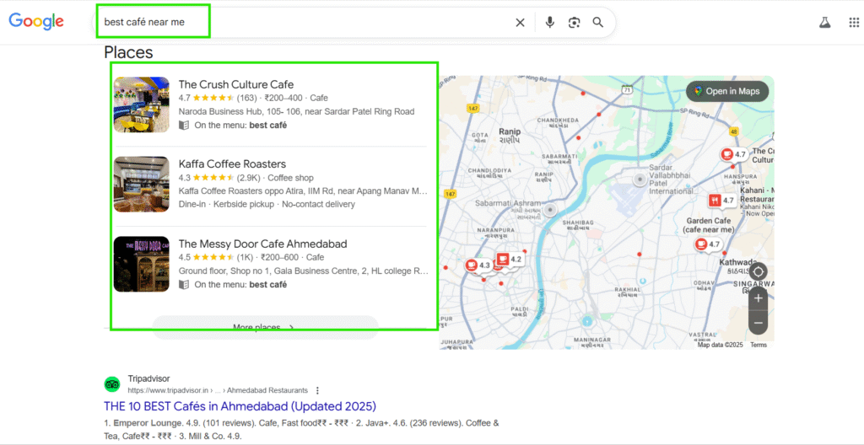Image resolution: width=864 pixels, height=445 pixels.
Task: Open The Crush Culture Cafe thumbnail photo
Action: coord(141,105)
